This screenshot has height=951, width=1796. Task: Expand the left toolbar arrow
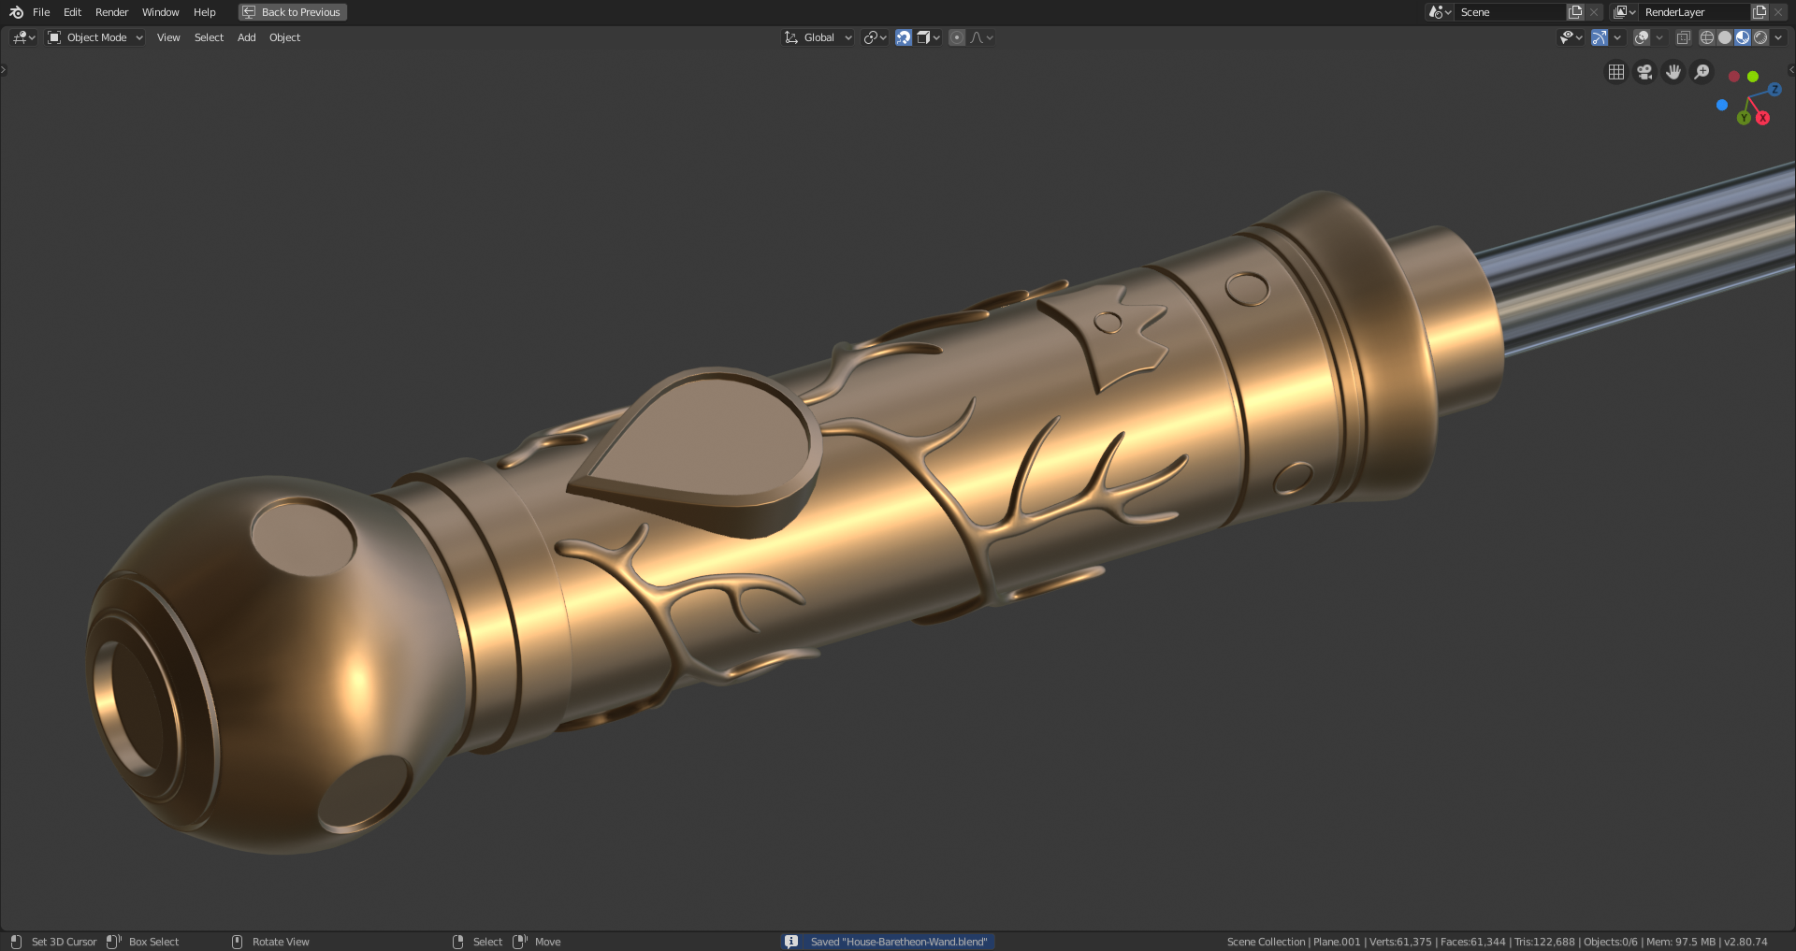(4, 69)
